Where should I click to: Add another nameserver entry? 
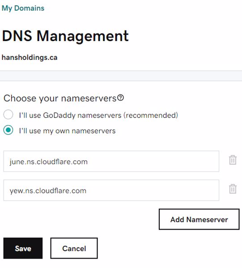click(199, 219)
